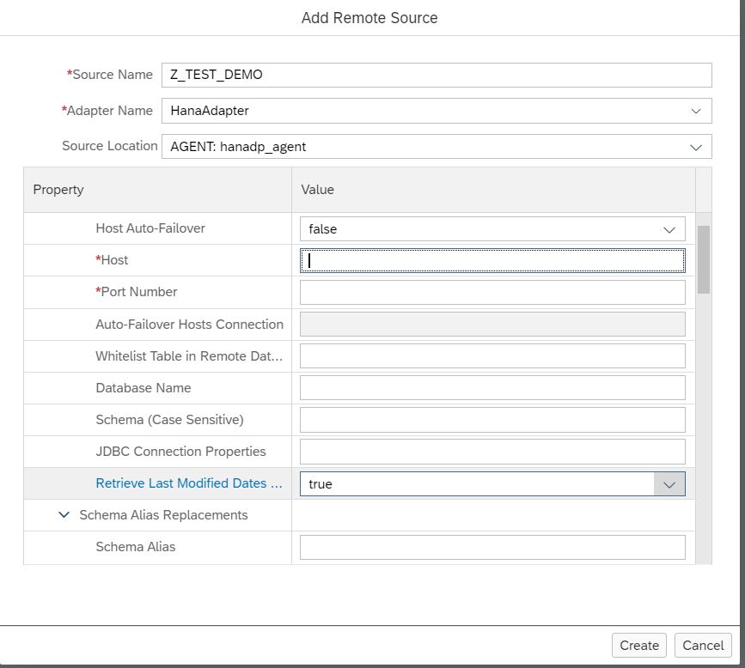745x668 pixels.
Task: Click the Create button
Action: [639, 645]
